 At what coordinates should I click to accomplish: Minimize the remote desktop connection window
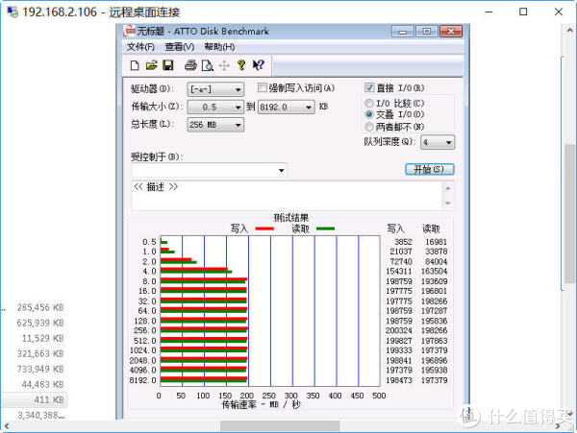(489, 12)
